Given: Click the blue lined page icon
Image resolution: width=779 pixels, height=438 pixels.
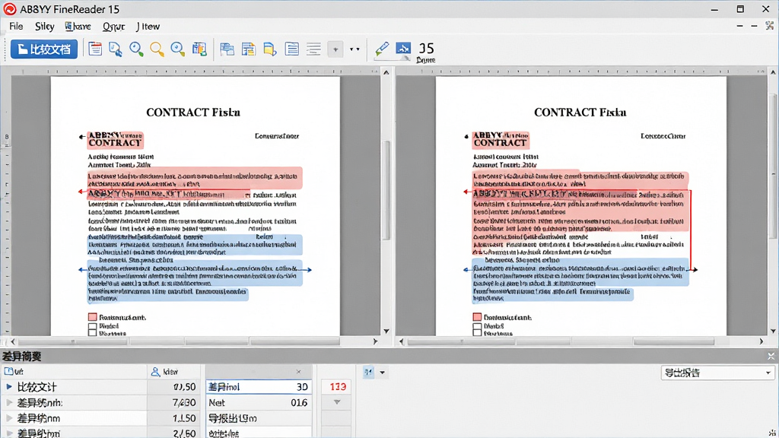Looking at the screenshot, I should [291, 49].
